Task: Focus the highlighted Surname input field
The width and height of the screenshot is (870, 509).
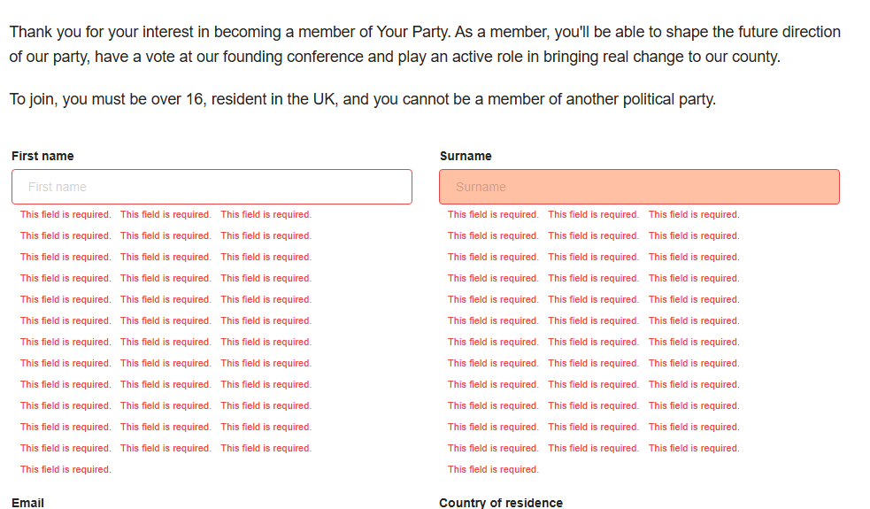Action: coord(639,187)
